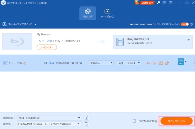Image resolution: width=195 pixels, height=129 pixels.
Task: Click the 00:00:30 duration text
Action: coord(76,63)
